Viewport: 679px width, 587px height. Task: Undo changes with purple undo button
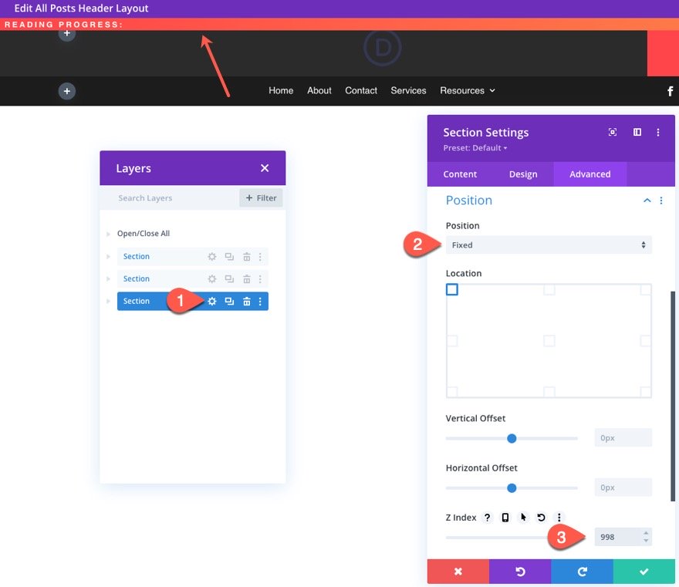point(520,572)
